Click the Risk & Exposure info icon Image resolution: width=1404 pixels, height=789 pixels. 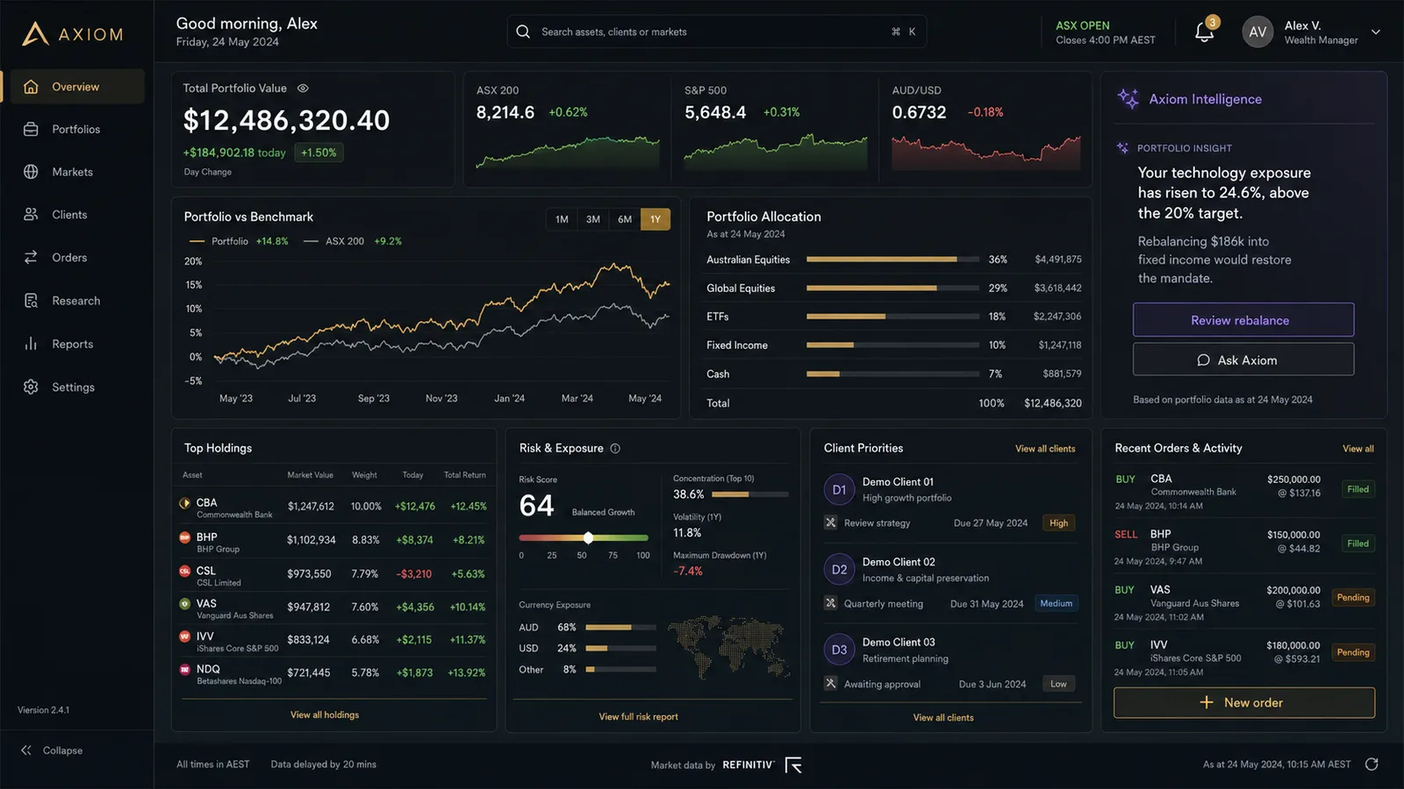coord(615,448)
